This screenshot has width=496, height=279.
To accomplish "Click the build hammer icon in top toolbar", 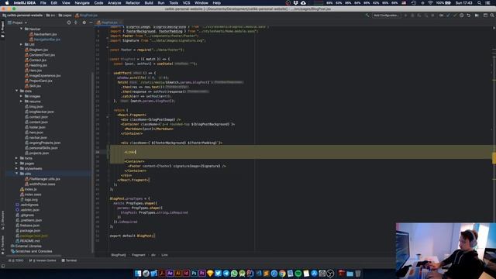I will tap(367, 15).
